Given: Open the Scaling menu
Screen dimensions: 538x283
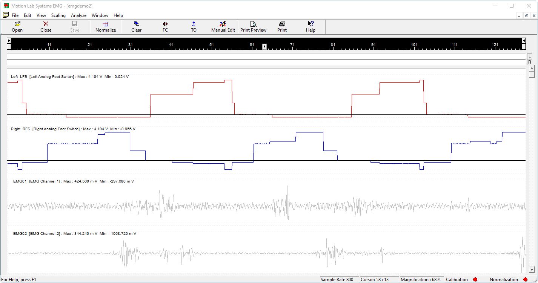Looking at the screenshot, I should pyautogui.click(x=58, y=15).
